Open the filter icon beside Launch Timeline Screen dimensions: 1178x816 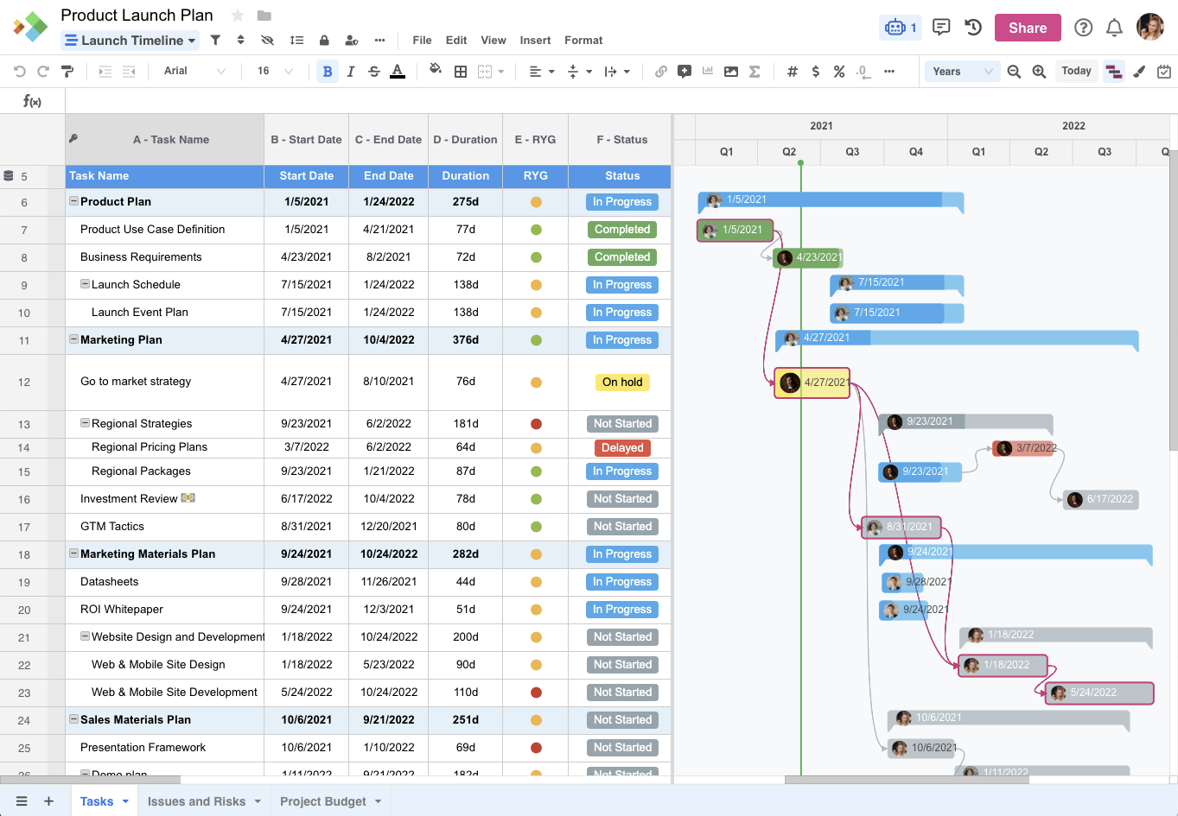click(x=213, y=40)
